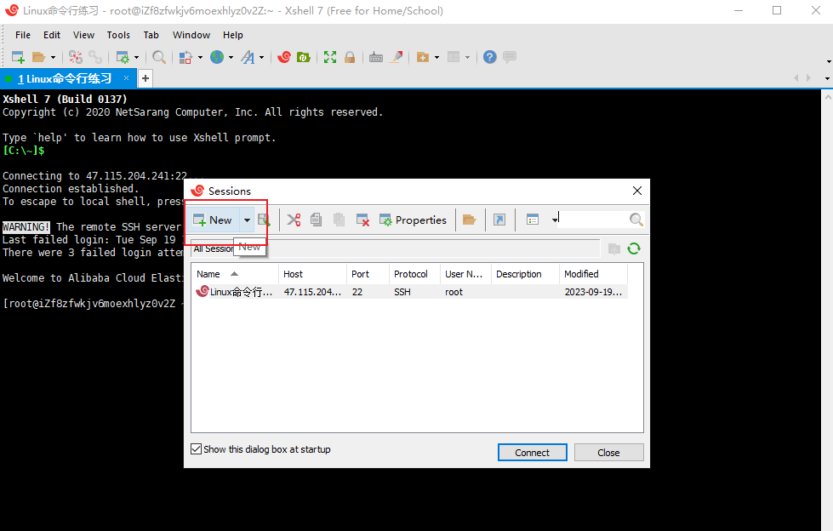This screenshot has width=833, height=531.
Task: Launch Xftp from the toolbar
Action: click(305, 56)
